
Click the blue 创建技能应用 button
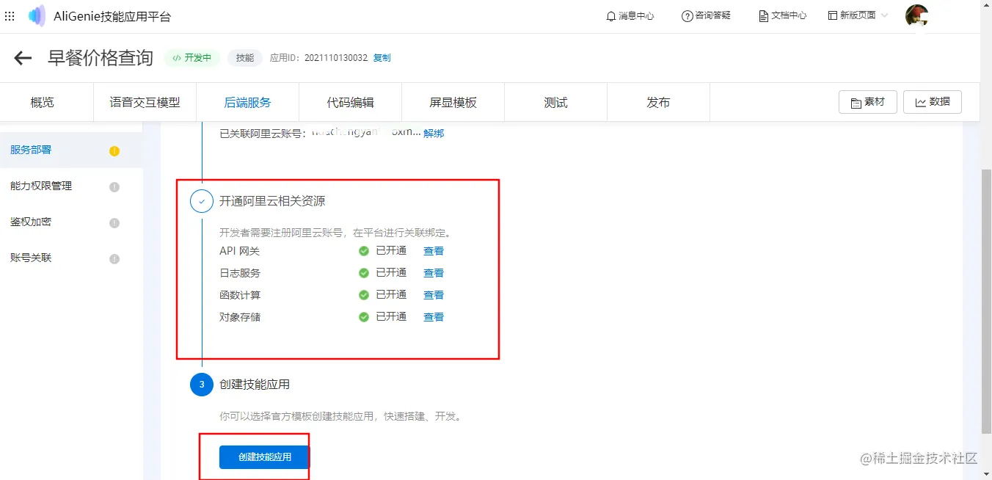[265, 457]
